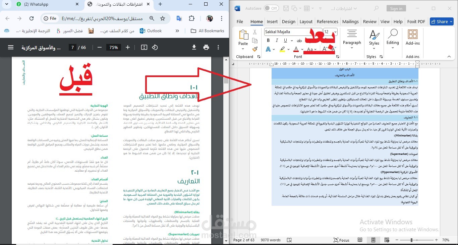Open the Editing magnifier menu
458x245 pixels.
pyautogui.click(x=392, y=38)
